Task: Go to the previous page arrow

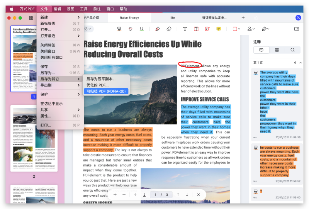Action: [178, 195]
